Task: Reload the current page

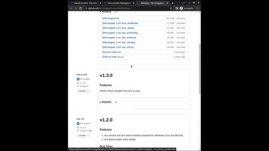Action: tap(80, 8)
